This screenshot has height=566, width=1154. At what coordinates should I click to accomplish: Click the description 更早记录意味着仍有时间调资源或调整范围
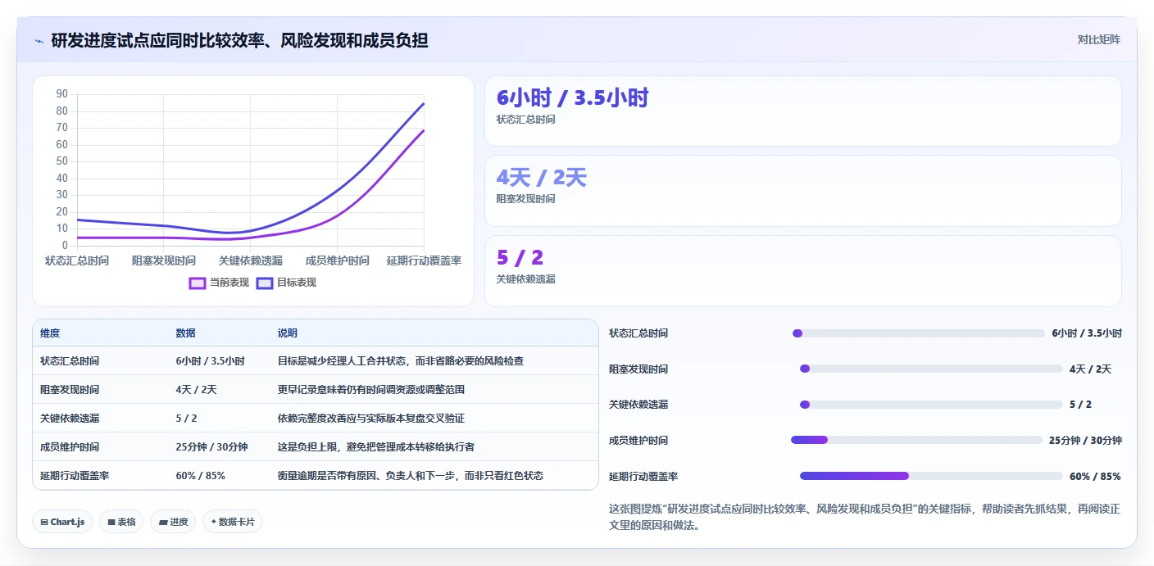[x=371, y=390]
